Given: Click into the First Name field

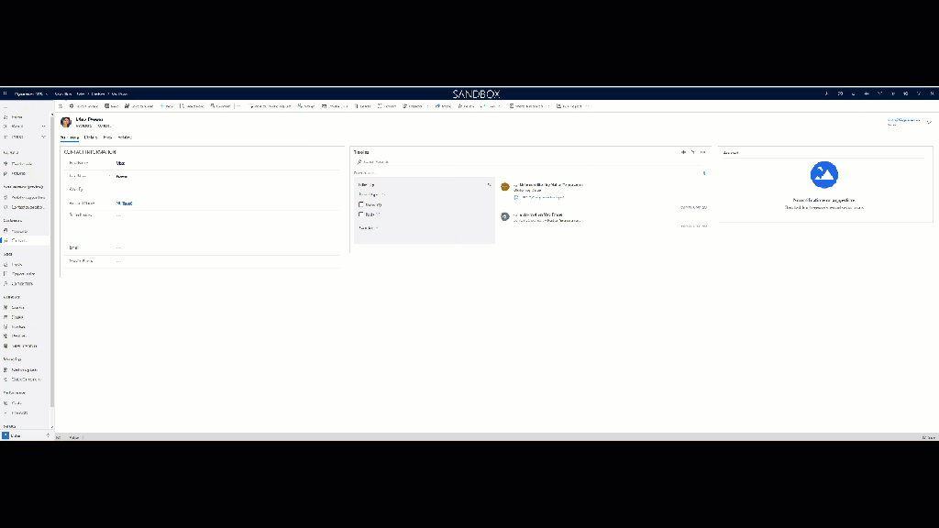Looking at the screenshot, I should [x=183, y=161].
